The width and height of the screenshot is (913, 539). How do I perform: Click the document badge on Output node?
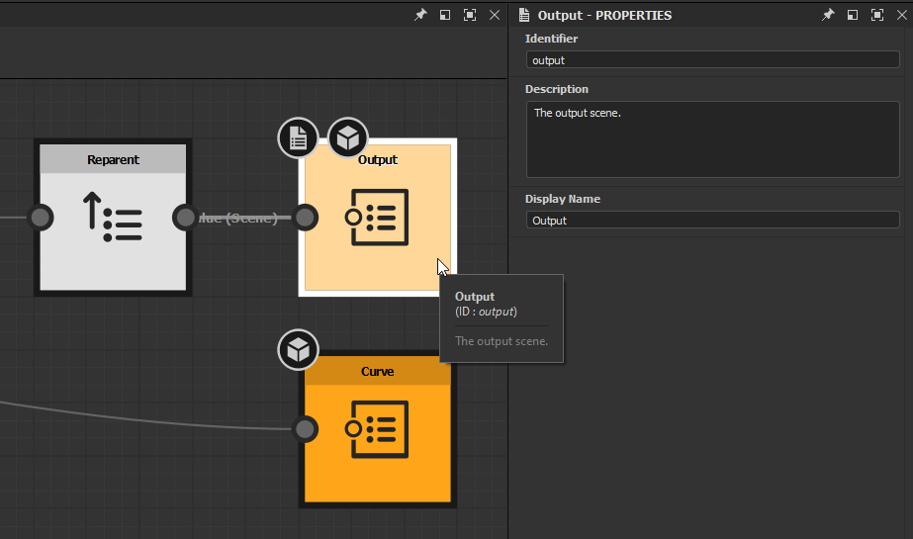[298, 138]
